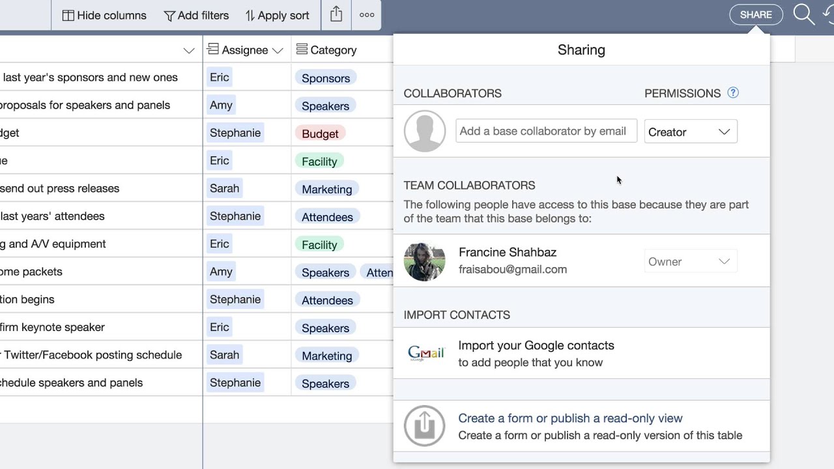Open the Creator permissions dropdown

[x=690, y=132]
